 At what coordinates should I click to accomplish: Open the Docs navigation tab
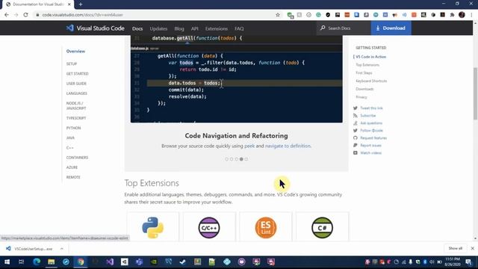[x=137, y=28]
